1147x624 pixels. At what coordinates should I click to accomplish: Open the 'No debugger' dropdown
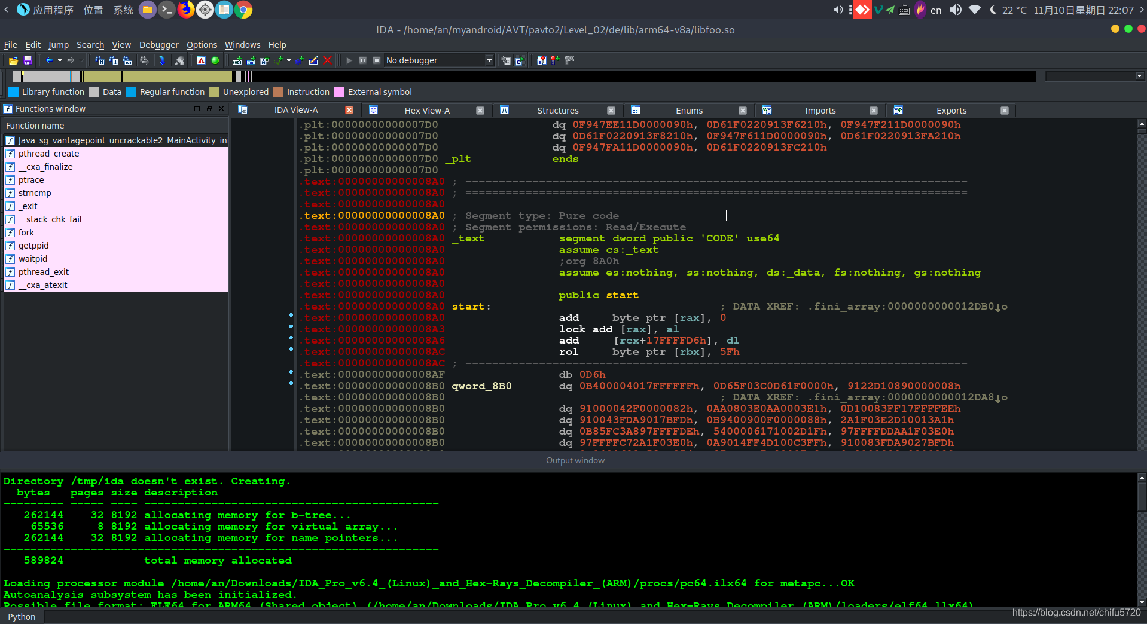point(439,60)
